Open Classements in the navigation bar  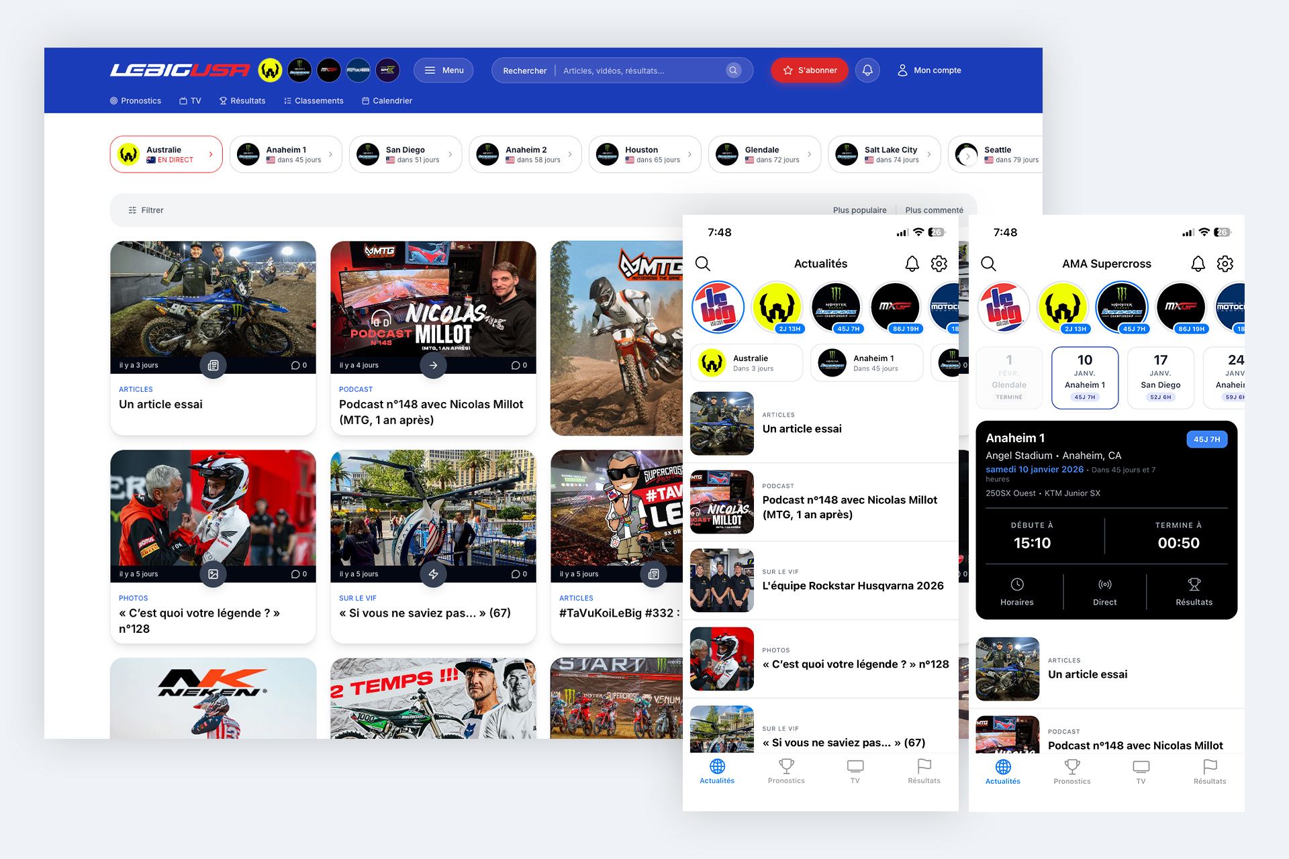(314, 101)
